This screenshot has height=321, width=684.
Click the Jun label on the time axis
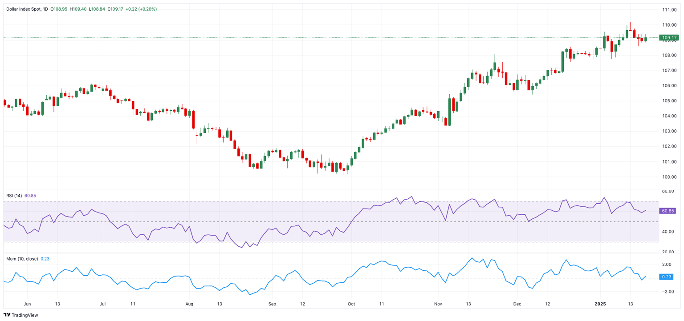click(27, 304)
